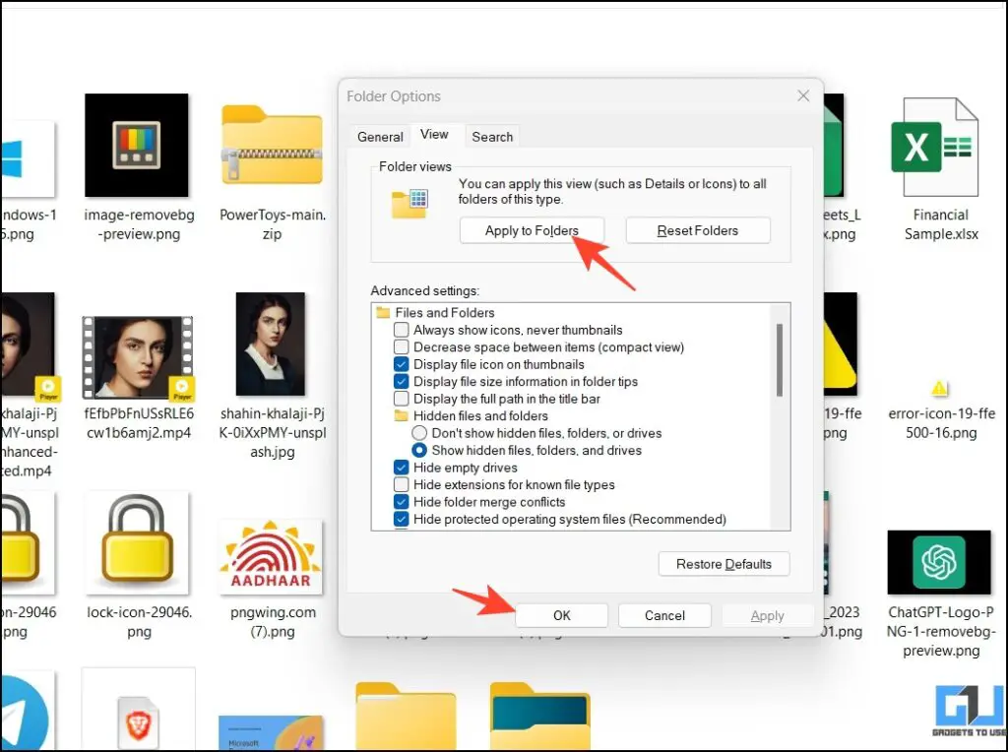Click the Apply to Folders button

[x=532, y=230]
